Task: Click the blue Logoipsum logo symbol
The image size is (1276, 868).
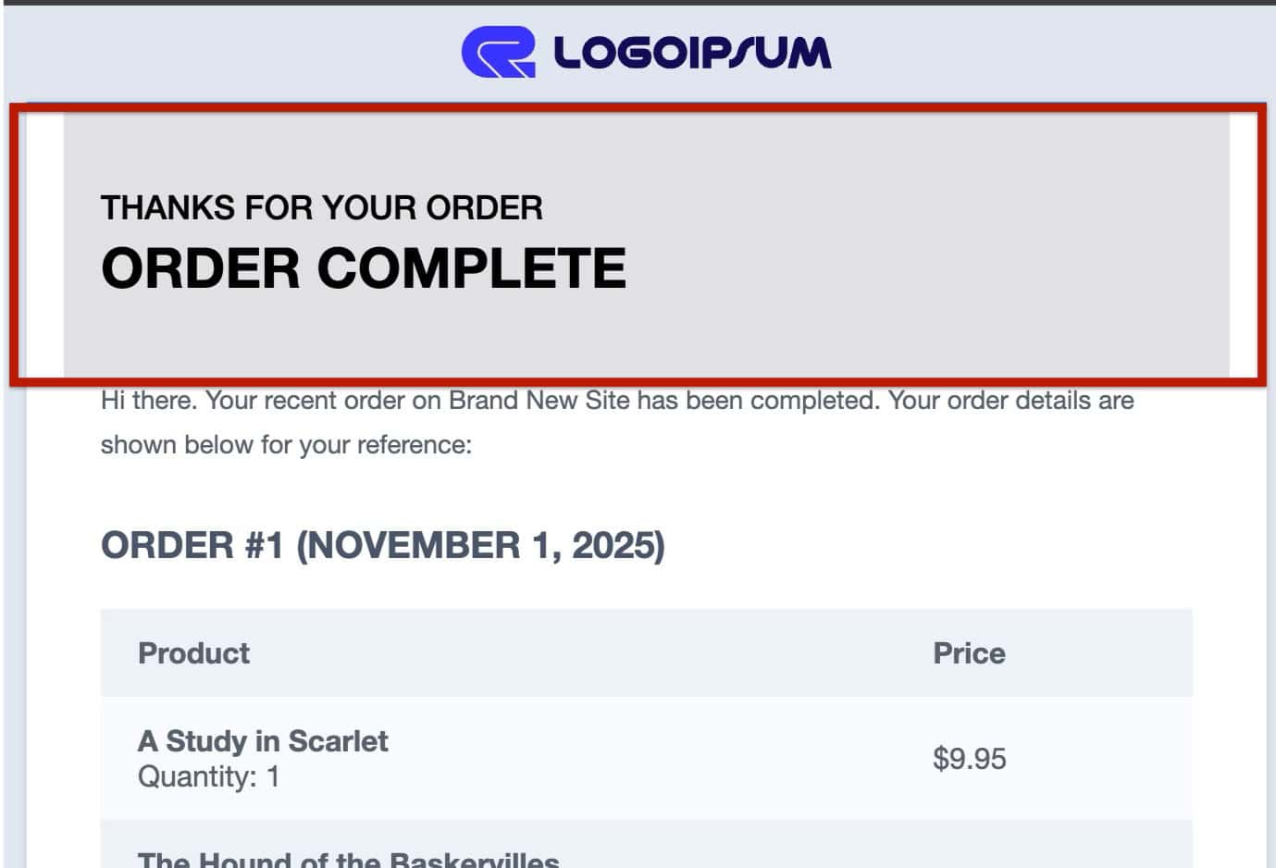Action: coord(498,52)
